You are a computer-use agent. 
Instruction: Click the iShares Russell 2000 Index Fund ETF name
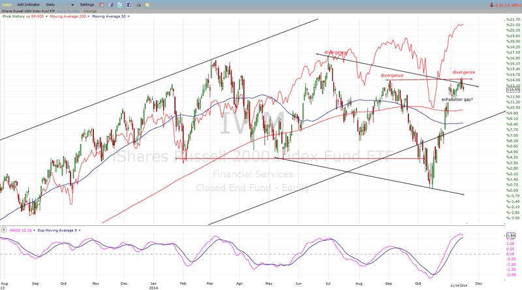click(29, 11)
